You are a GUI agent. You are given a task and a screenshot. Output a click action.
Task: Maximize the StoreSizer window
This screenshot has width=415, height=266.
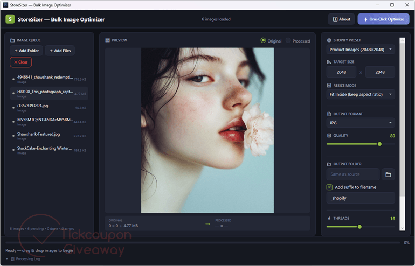point(392,5)
